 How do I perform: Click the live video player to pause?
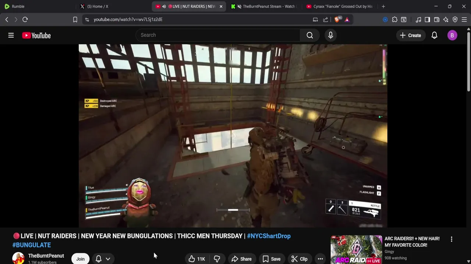pyautogui.click(x=233, y=136)
